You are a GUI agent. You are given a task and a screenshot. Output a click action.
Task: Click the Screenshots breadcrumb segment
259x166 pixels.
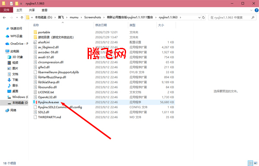coord(92,17)
